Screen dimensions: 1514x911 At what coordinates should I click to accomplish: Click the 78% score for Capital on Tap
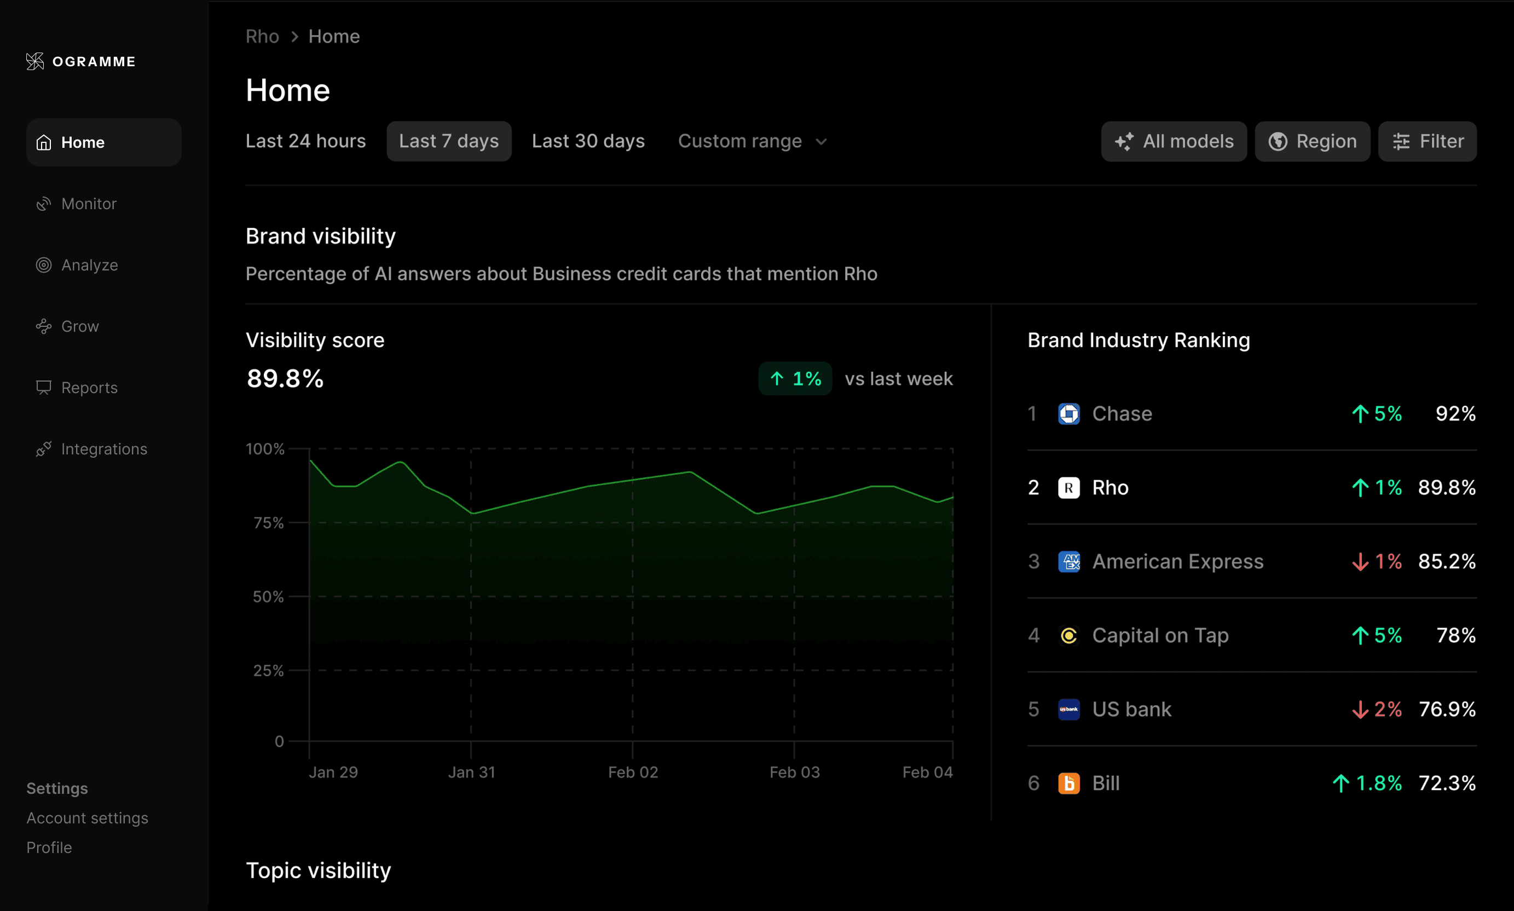tap(1455, 636)
